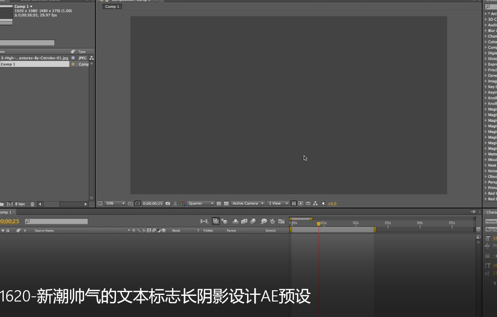The width and height of the screenshot is (497, 317).
Task: Click the Reset Exposure aperture icon
Action: coord(323,203)
